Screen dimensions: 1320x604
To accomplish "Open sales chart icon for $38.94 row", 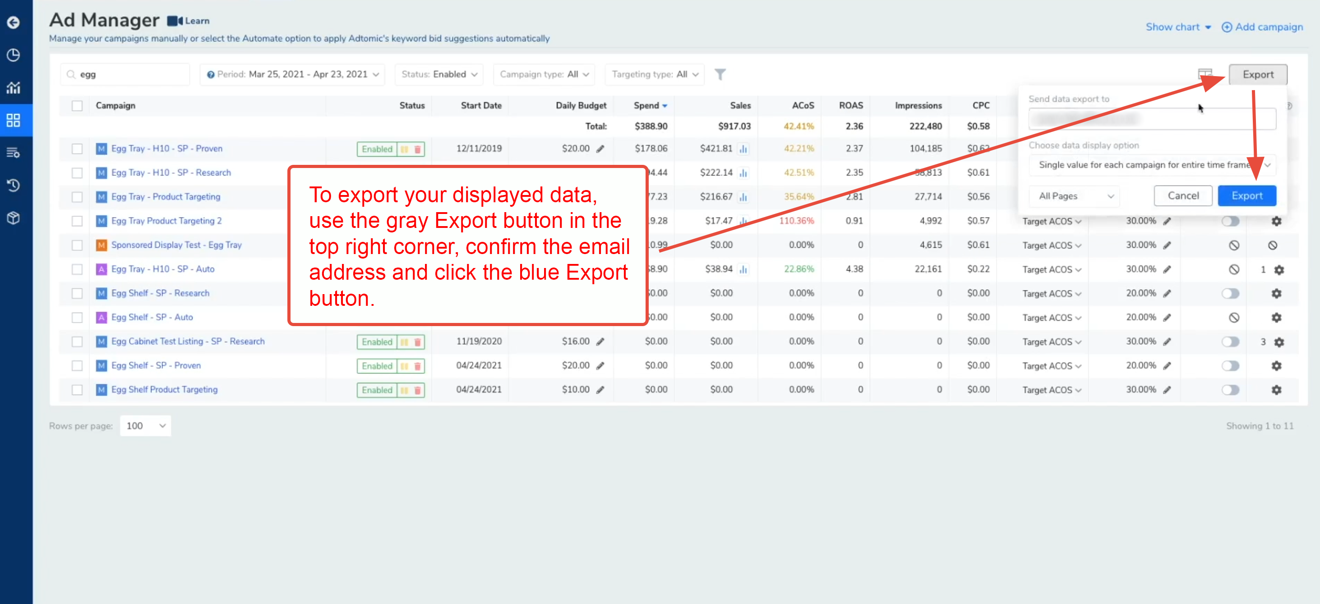I will pos(743,269).
